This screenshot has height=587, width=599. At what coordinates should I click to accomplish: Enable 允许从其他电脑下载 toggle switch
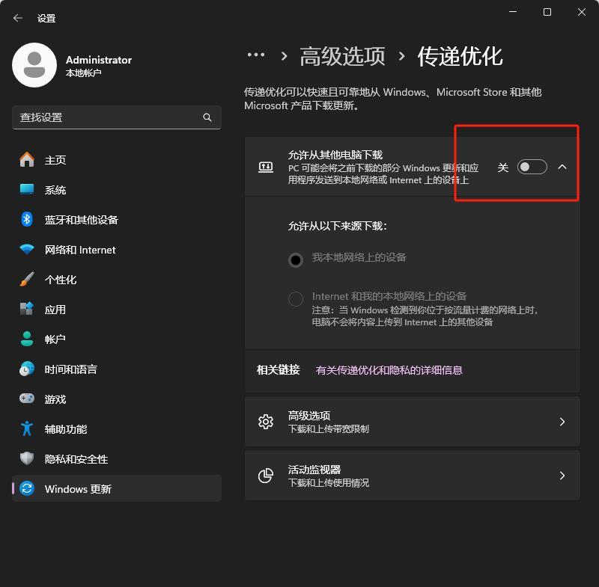tap(532, 167)
